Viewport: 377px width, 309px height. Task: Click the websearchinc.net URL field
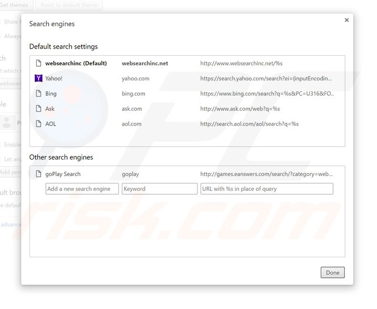pos(241,63)
